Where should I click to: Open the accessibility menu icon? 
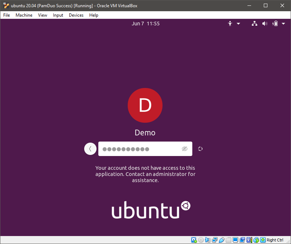tap(230, 24)
